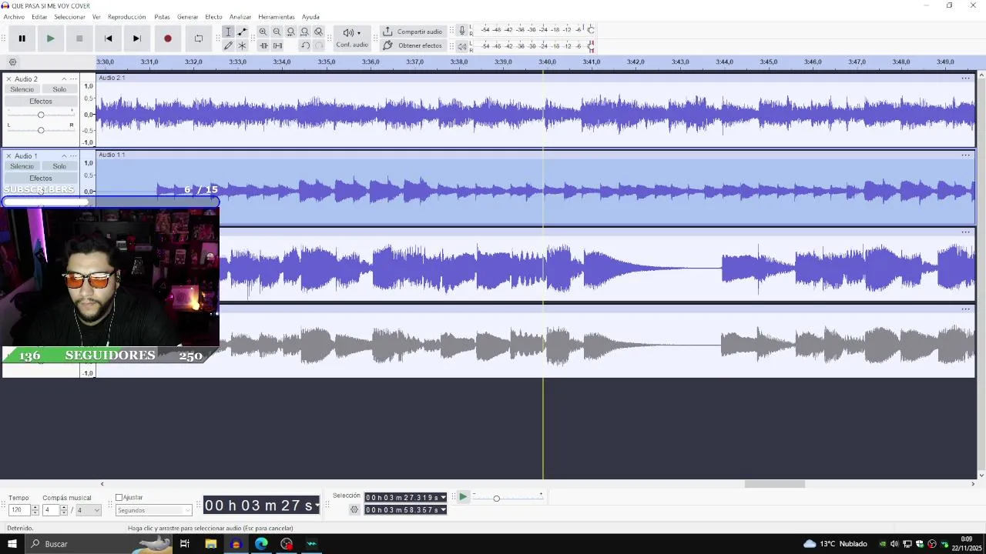Open selection toolbar settings gear
986x554 pixels.
pos(354,509)
